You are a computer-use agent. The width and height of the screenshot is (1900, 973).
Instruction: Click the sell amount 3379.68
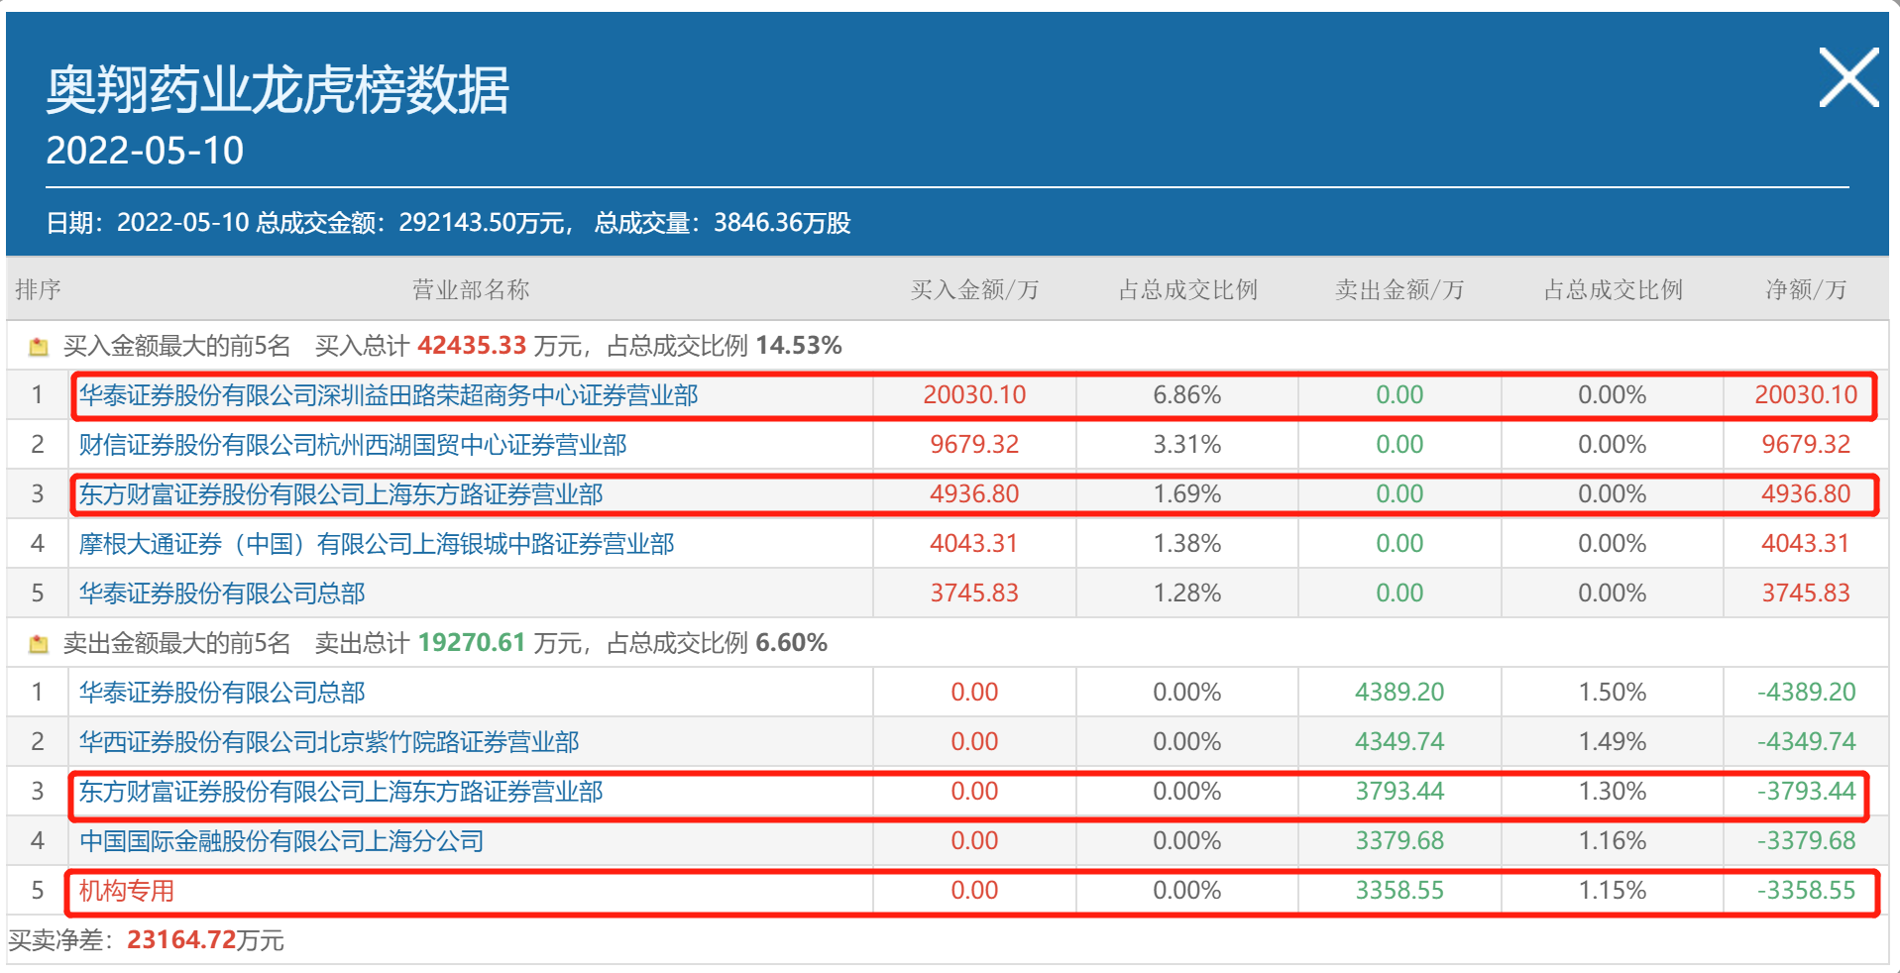pos(1399,841)
